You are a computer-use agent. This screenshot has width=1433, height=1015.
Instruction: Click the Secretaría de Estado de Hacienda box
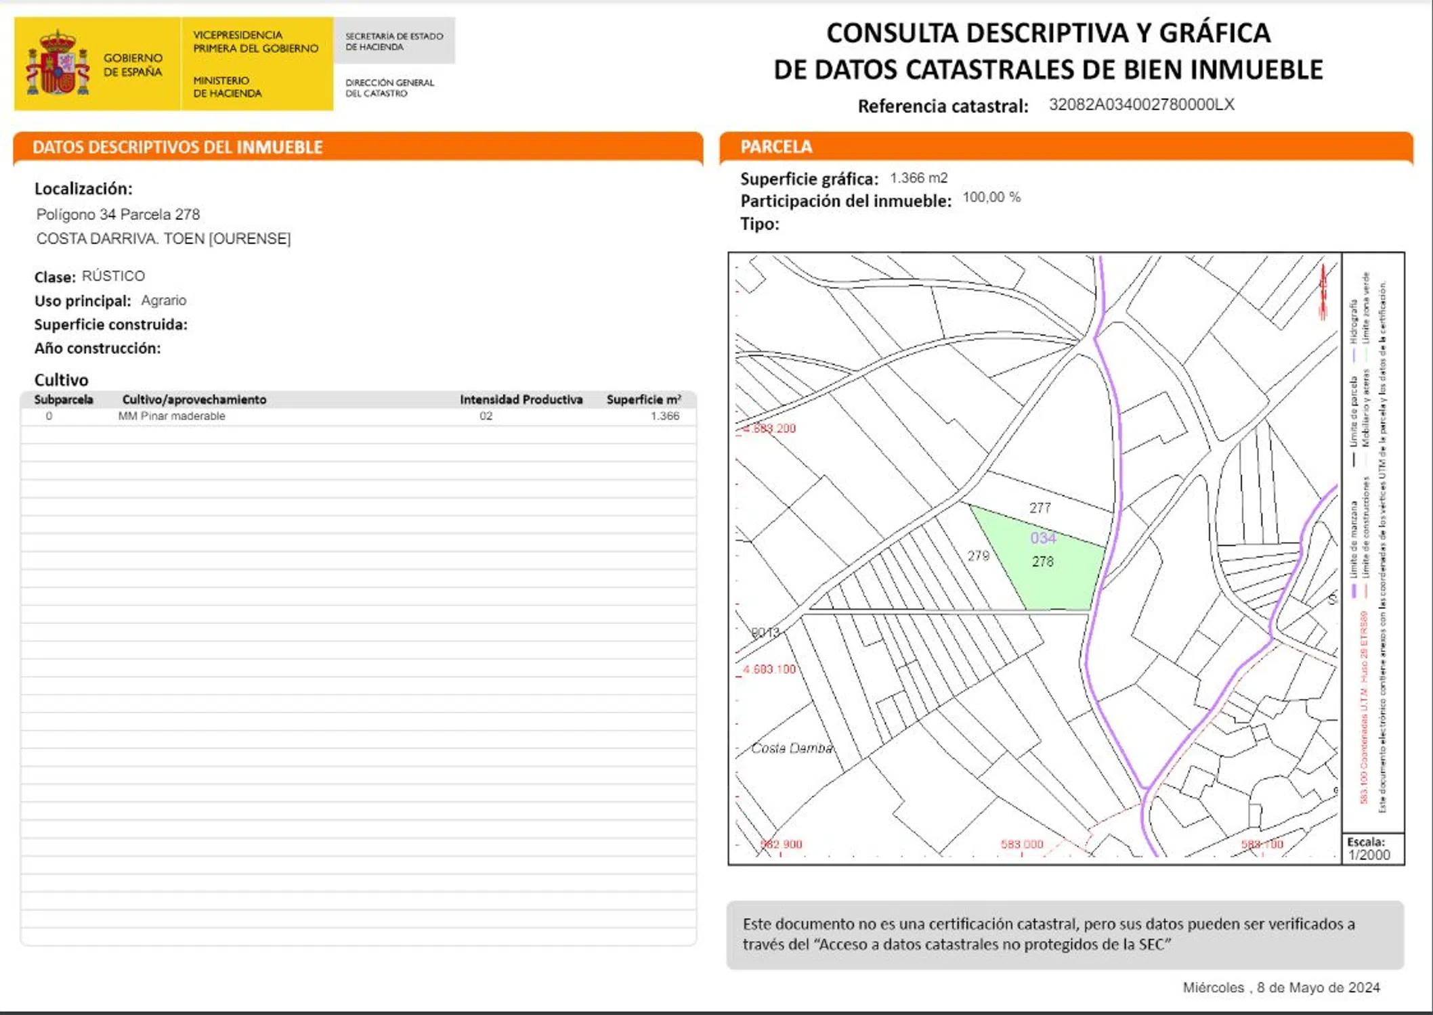tap(394, 41)
